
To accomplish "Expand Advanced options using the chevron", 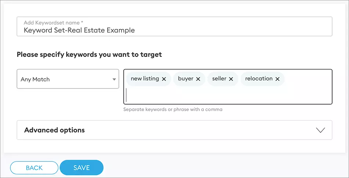I will [x=320, y=130].
